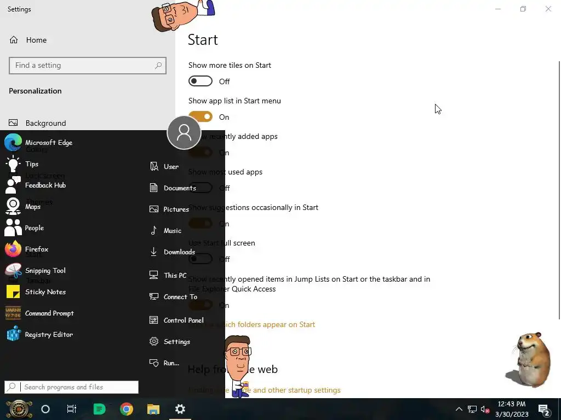561x420 pixels.
Task: Click the search magnifier in Find a setting
Action: coord(158,66)
